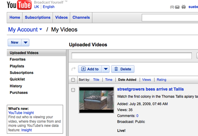Click the trash can Delete button

123,69
